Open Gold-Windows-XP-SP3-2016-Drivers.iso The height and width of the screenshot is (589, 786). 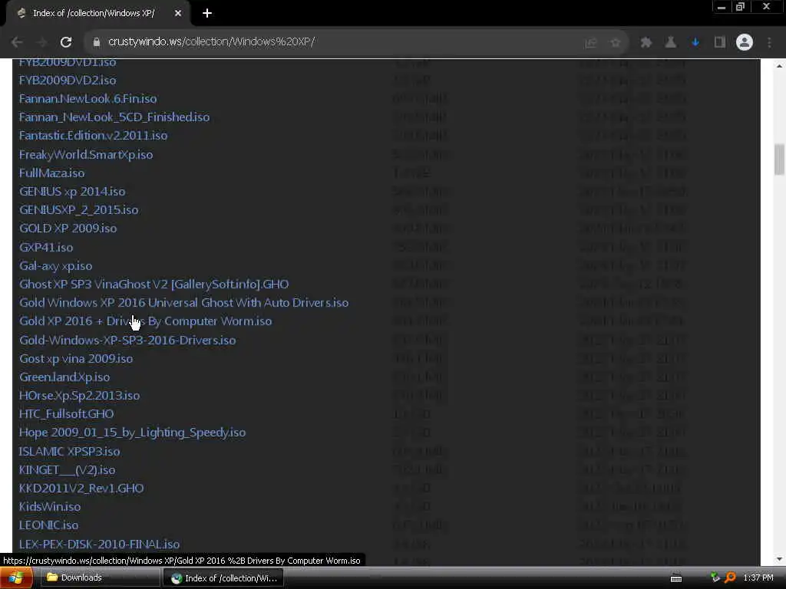coord(127,340)
